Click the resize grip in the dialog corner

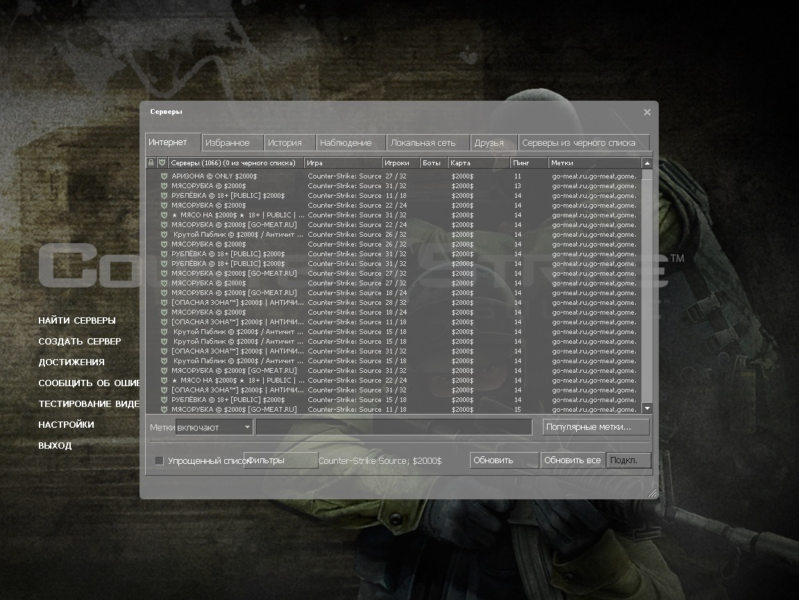(653, 493)
